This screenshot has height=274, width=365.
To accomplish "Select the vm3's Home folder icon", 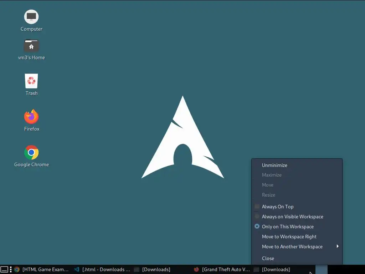I will click(x=31, y=50).
